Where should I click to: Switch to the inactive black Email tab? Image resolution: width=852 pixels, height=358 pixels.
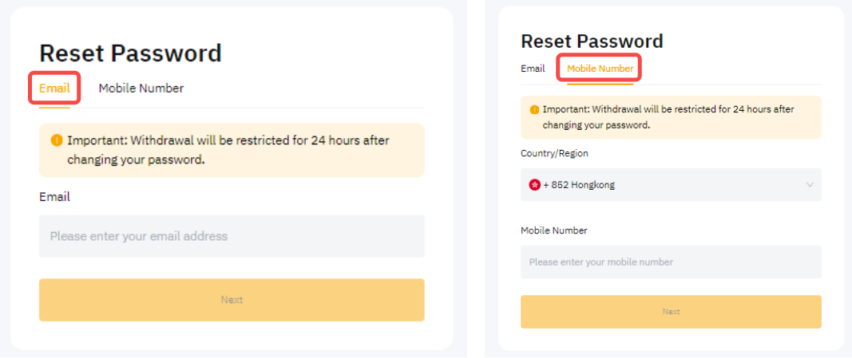click(533, 69)
